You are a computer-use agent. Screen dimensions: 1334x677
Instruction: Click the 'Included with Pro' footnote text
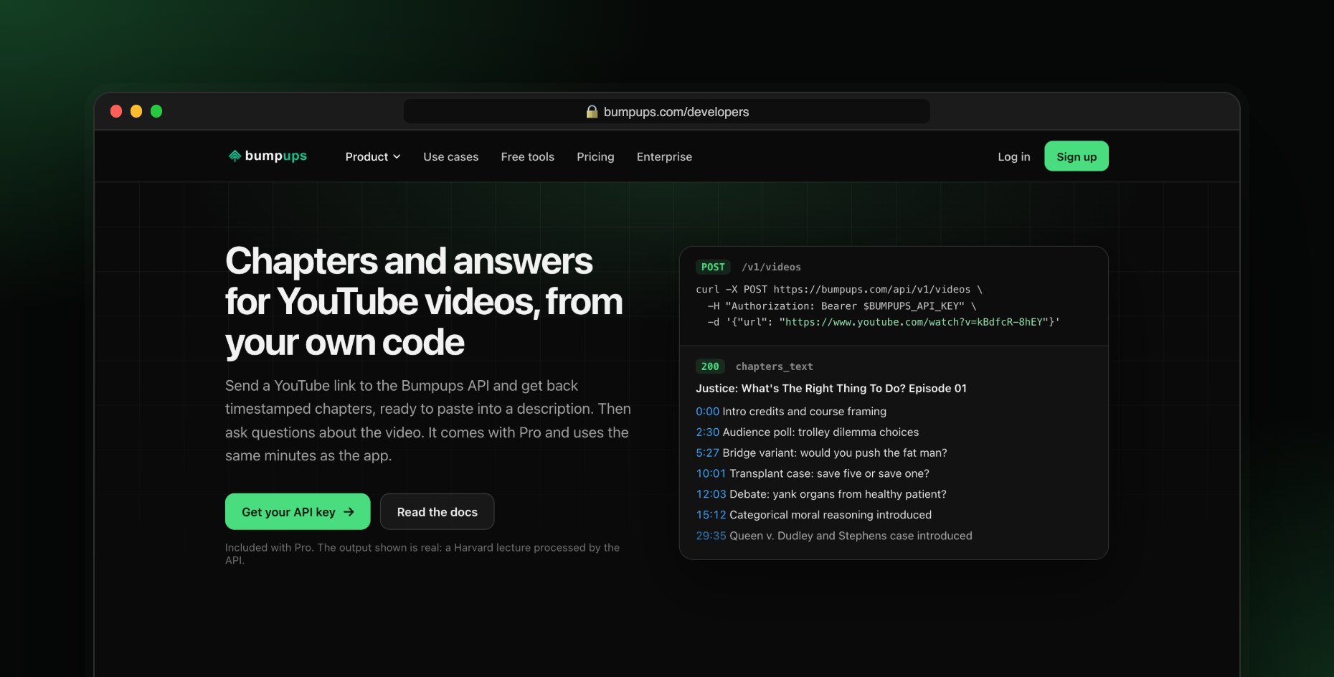(x=422, y=553)
